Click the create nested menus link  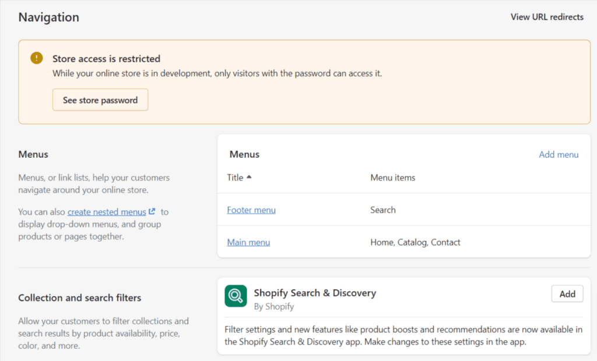[106, 211]
